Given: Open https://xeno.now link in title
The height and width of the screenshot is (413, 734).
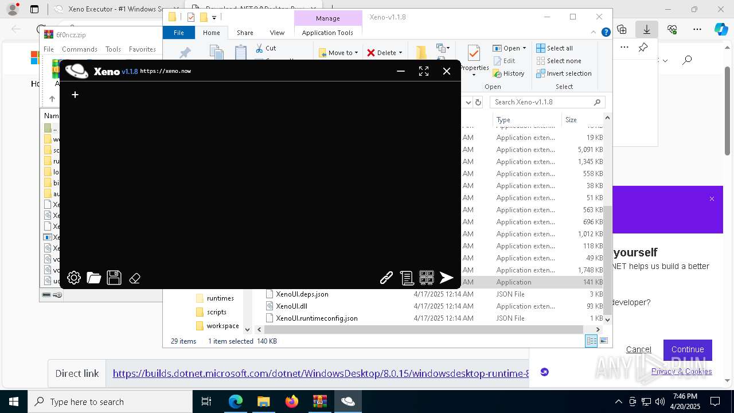Looking at the screenshot, I should click(165, 71).
